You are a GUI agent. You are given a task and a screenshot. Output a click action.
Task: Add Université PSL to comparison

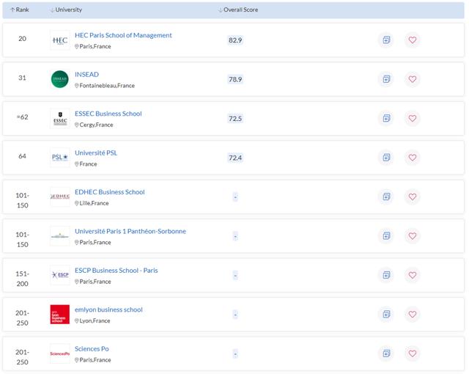point(386,158)
